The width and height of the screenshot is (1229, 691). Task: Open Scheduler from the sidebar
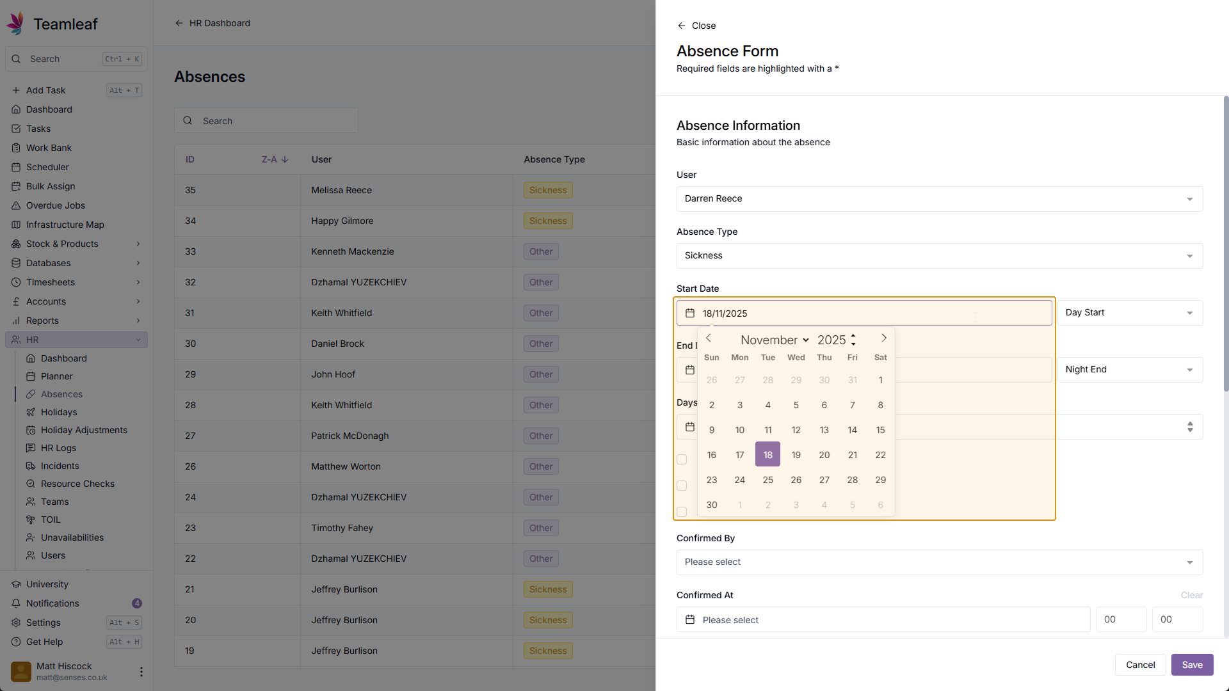tap(47, 167)
